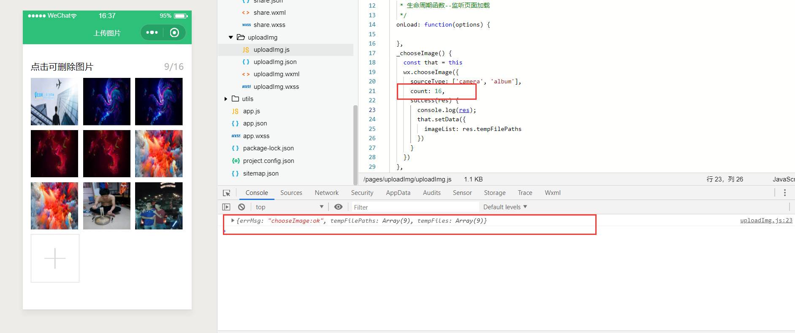Image resolution: width=795 pixels, height=333 pixels.
Task: Switch to the Wxml tab
Action: coord(553,193)
